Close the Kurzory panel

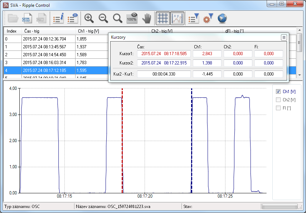point(283,37)
